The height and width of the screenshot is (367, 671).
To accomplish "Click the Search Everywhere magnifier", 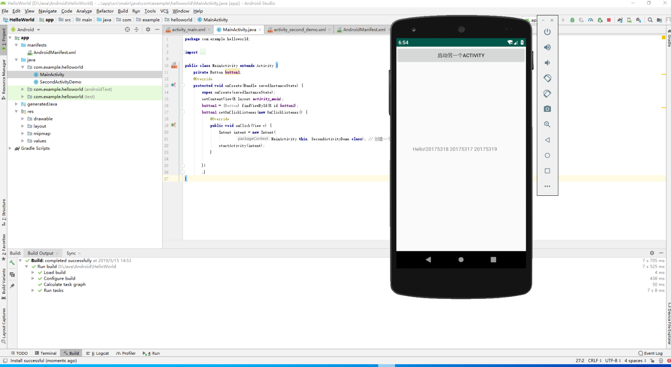I will point(650,20).
